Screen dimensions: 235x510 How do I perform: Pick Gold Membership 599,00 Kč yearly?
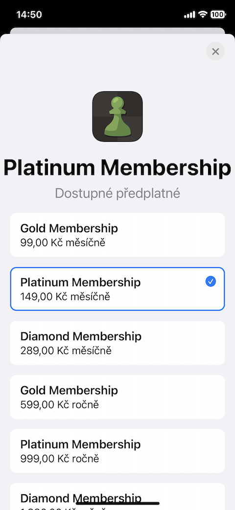pos(117,397)
